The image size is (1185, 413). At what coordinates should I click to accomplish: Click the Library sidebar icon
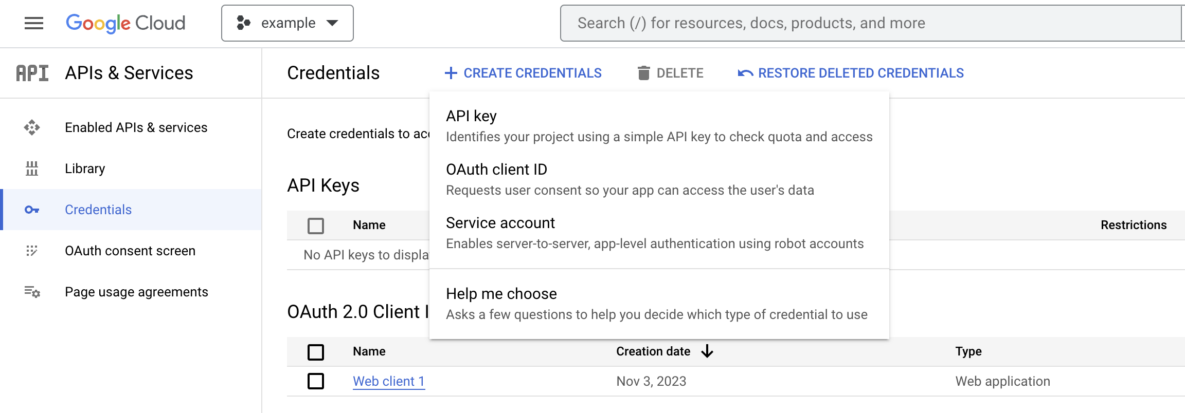point(32,168)
